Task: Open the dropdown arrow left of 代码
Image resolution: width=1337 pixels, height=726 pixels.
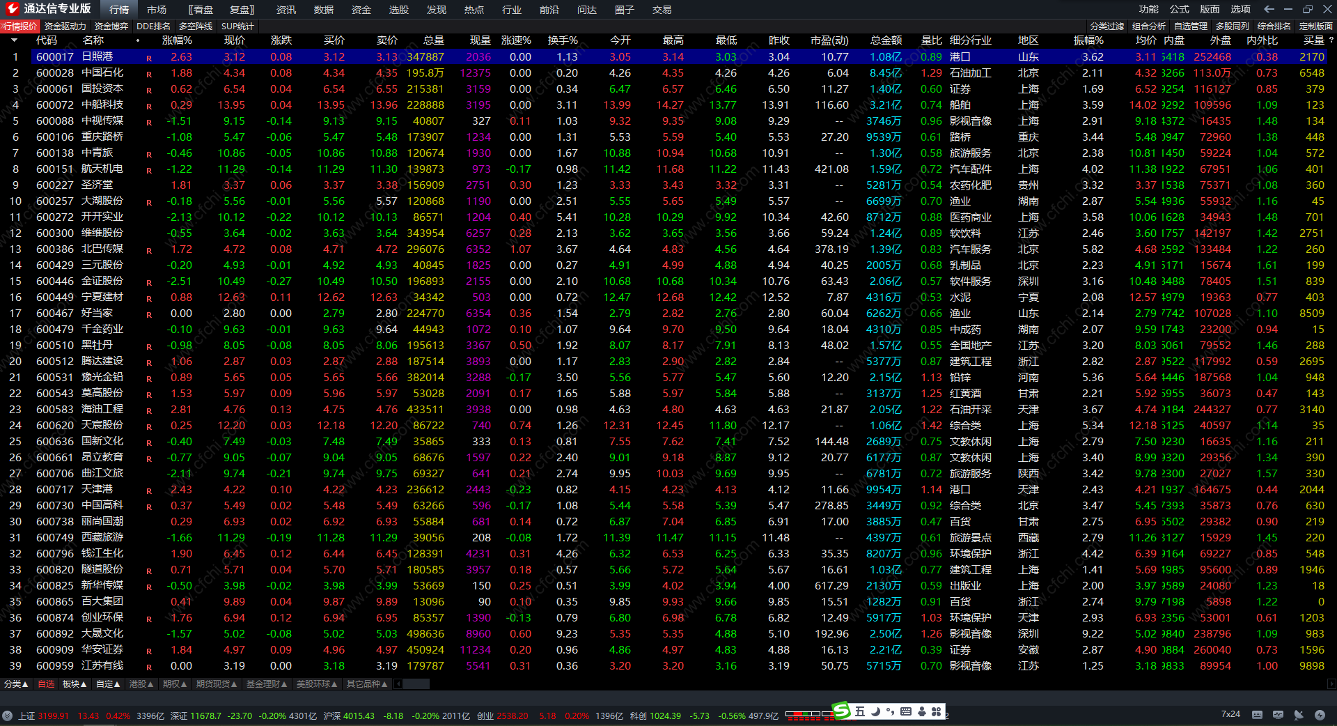Action: click(14, 40)
